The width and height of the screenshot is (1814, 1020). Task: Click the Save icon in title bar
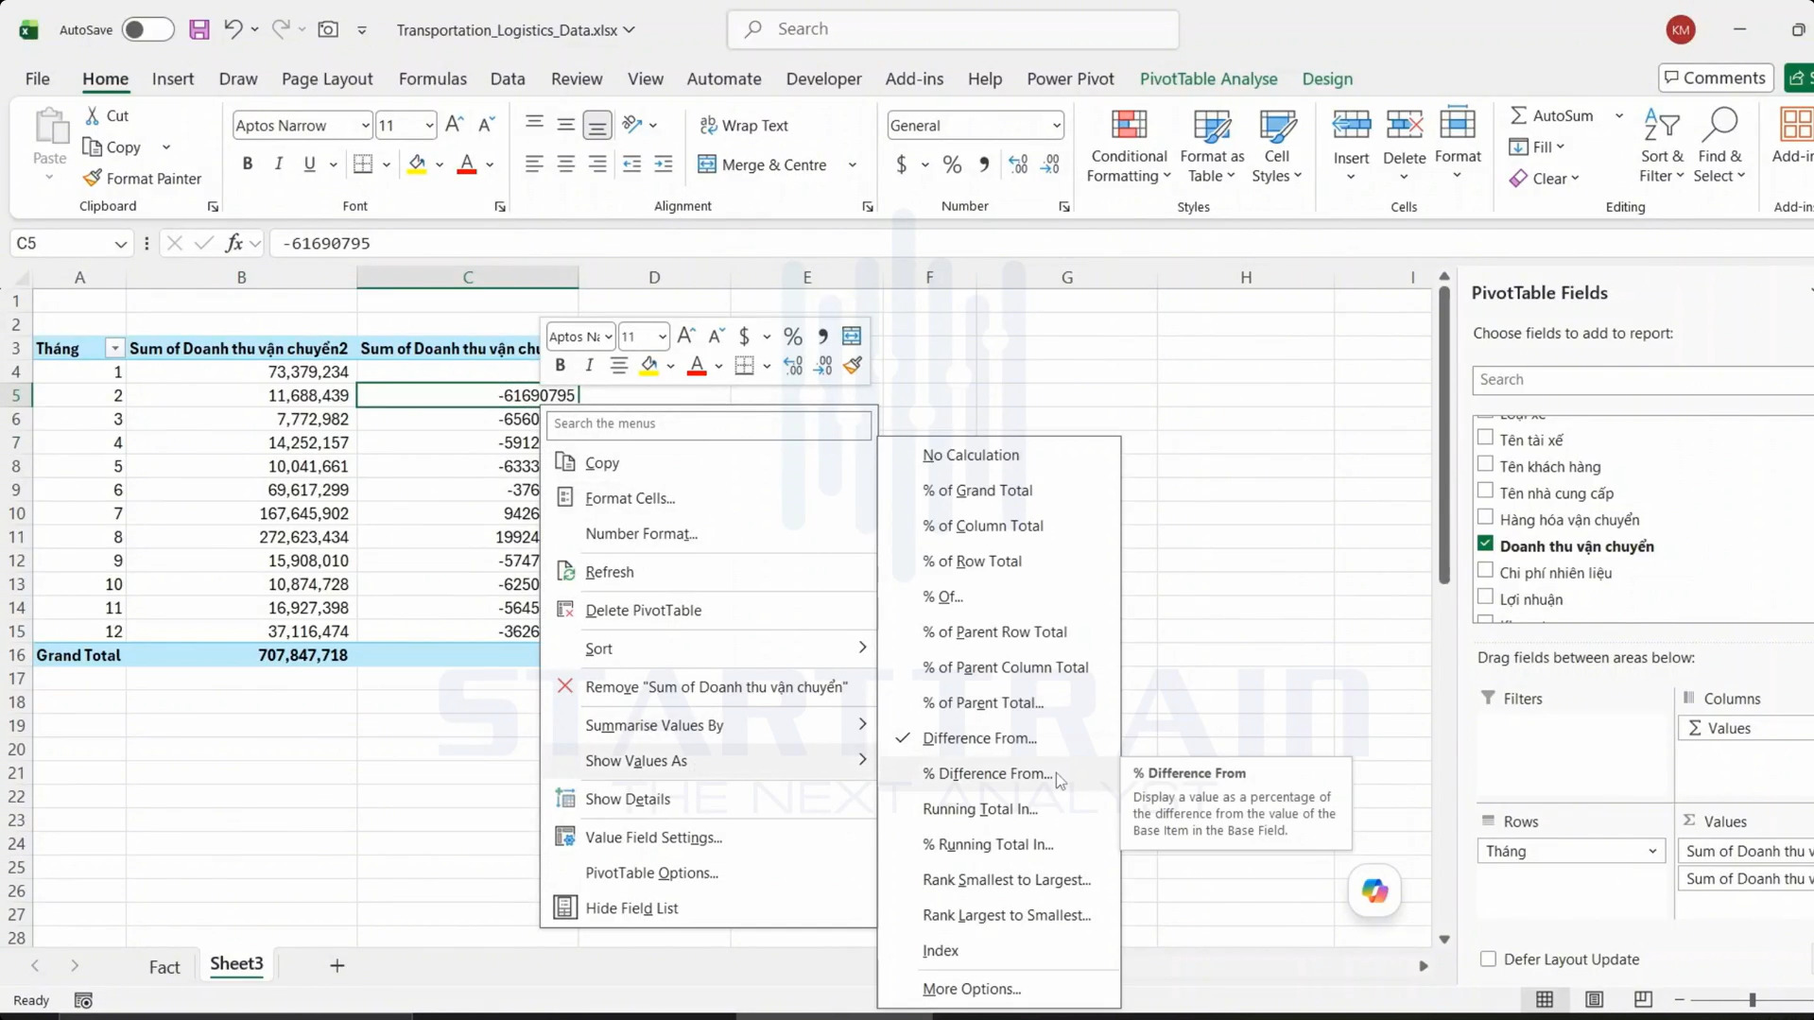pos(199,29)
